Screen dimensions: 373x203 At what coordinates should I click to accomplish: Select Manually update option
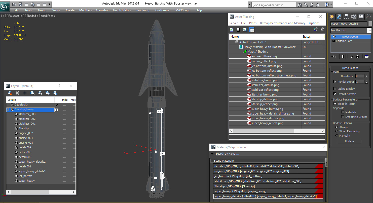click(337, 136)
